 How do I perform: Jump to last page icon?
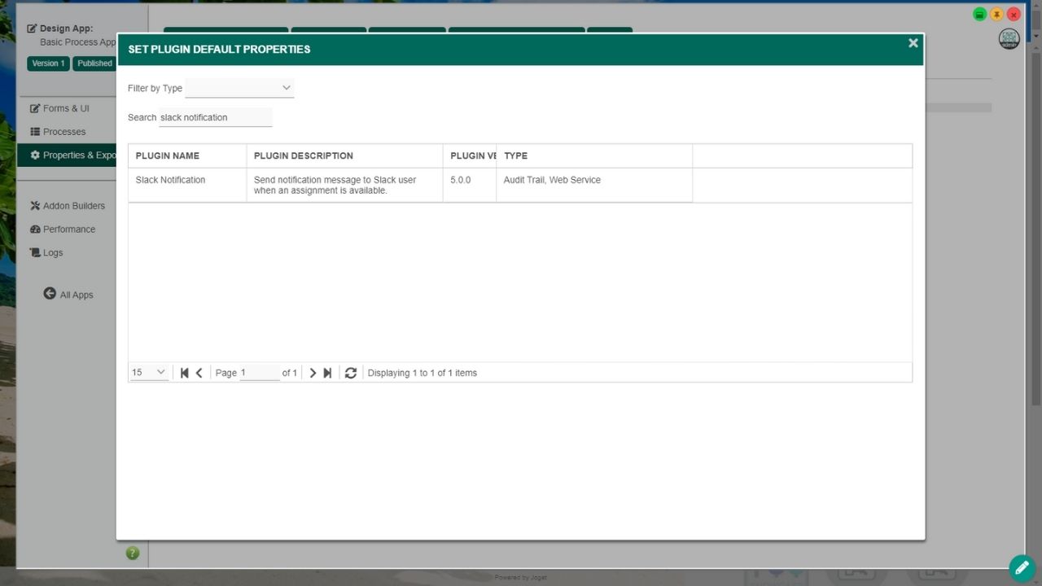point(327,373)
